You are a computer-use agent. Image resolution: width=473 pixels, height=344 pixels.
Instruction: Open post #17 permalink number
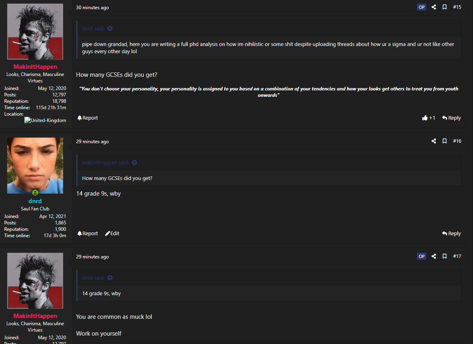tap(457, 256)
